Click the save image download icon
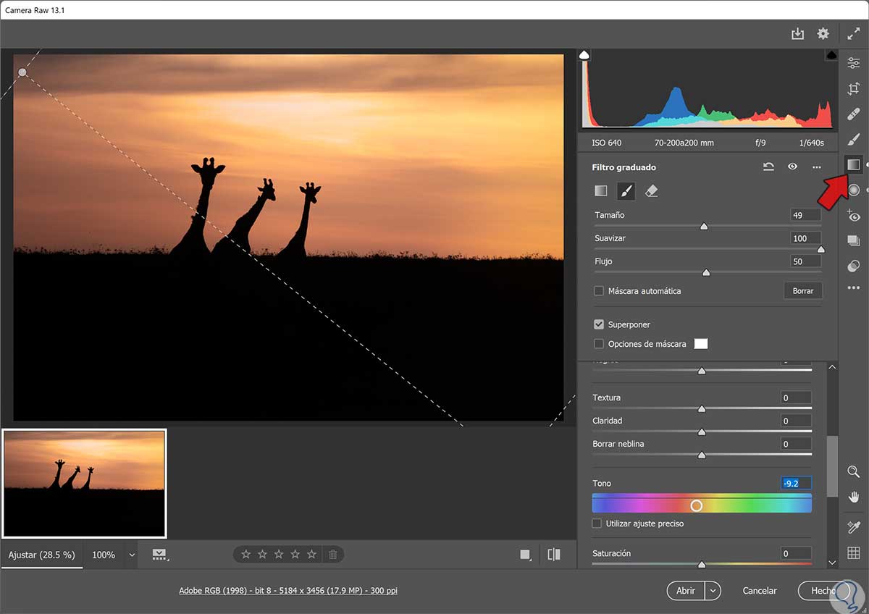This screenshot has width=869, height=614. pos(797,34)
